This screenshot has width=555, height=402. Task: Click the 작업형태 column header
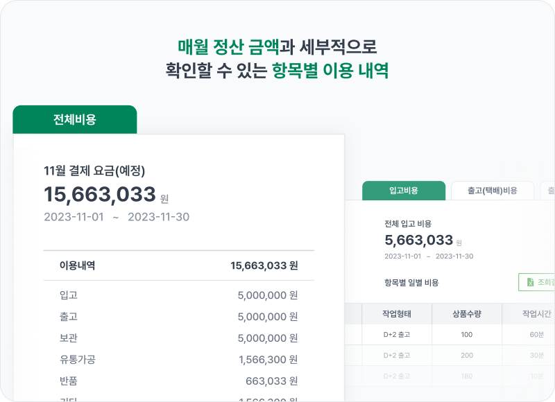[397, 313]
